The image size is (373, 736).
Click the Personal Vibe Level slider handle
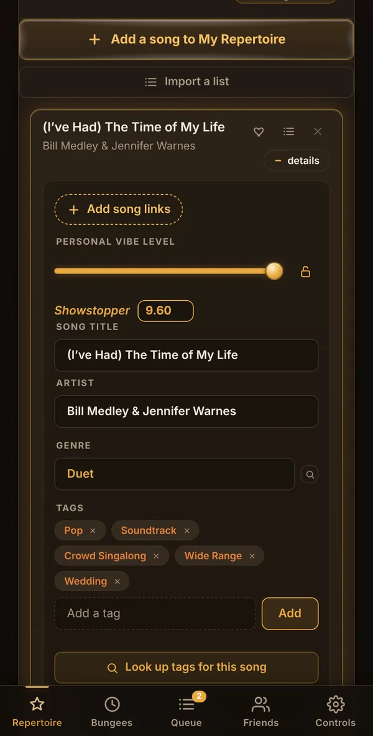click(274, 271)
